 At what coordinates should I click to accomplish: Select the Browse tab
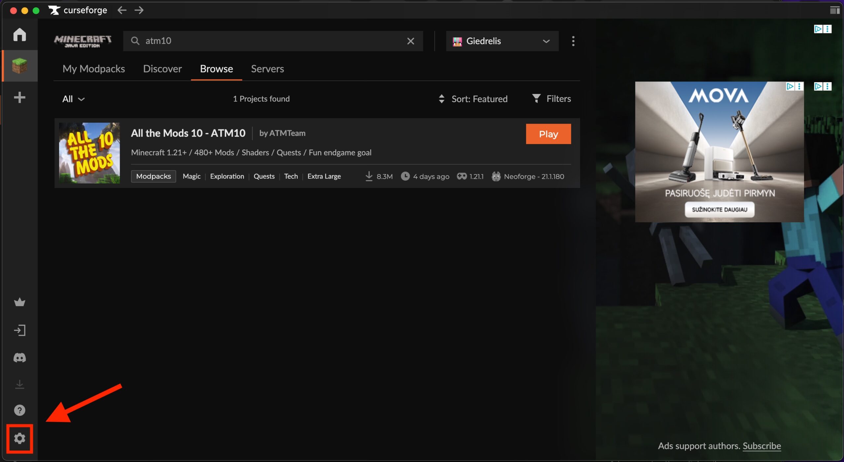click(x=217, y=69)
